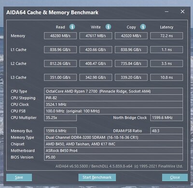Screen dimensions: 193x188
Task: Click the North Bridge Clock field
Action: [166, 118]
